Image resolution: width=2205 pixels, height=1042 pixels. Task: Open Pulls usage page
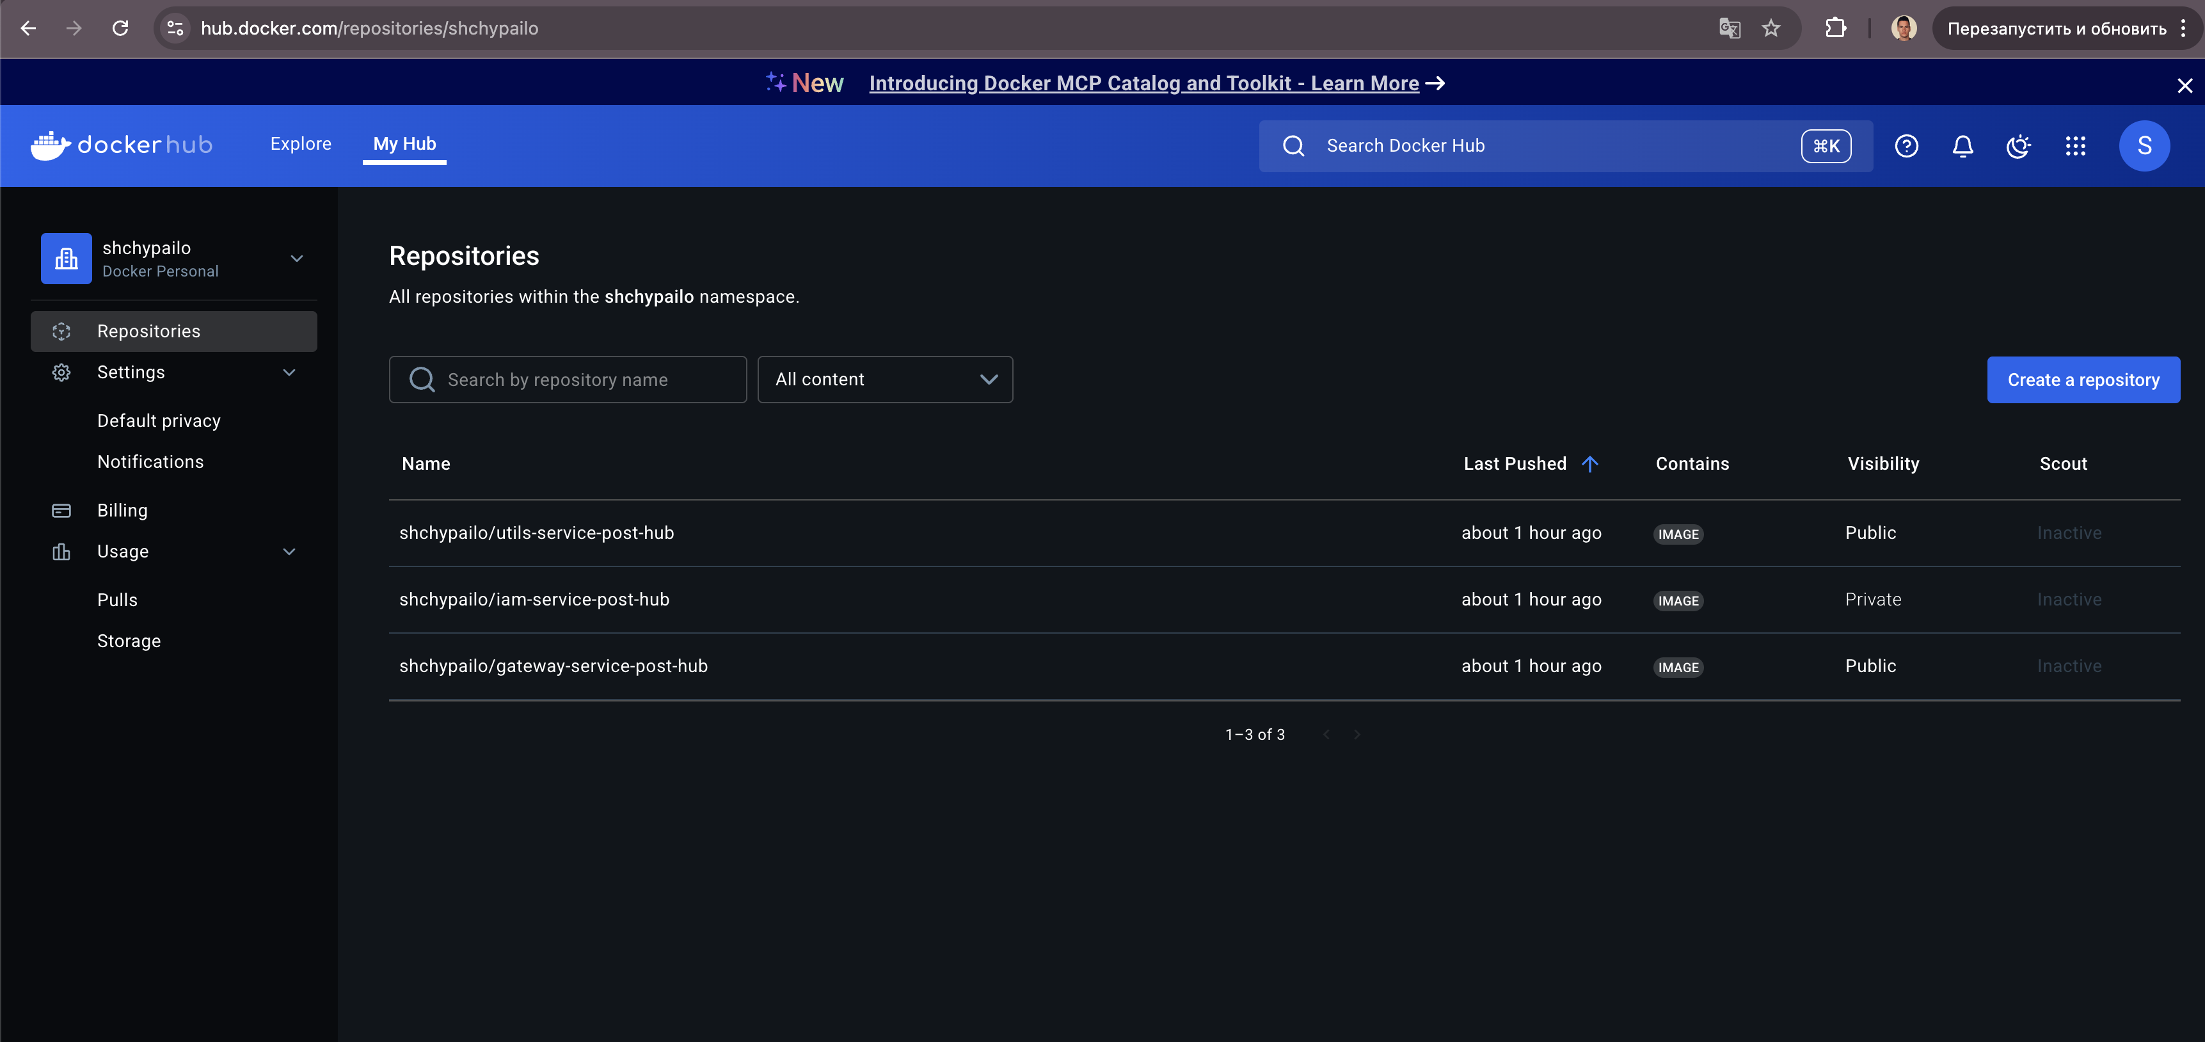[x=117, y=599]
